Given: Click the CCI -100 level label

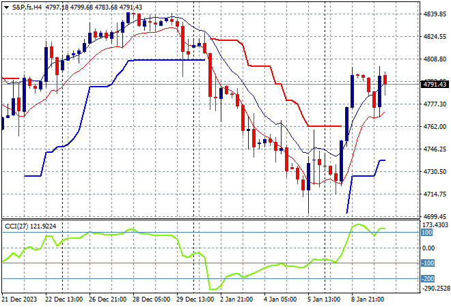Looking at the screenshot, I should [428, 263].
